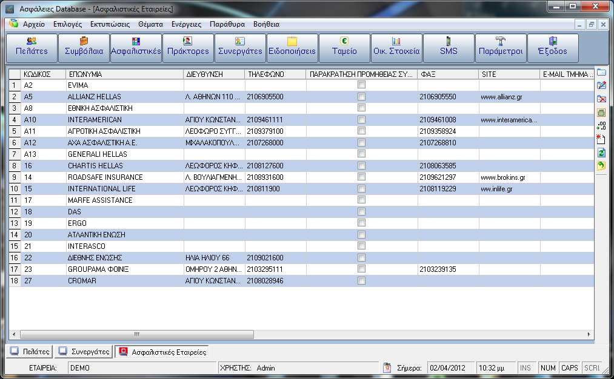
Task: Switch to the Πελάτες bottom tab
Action: [30, 352]
